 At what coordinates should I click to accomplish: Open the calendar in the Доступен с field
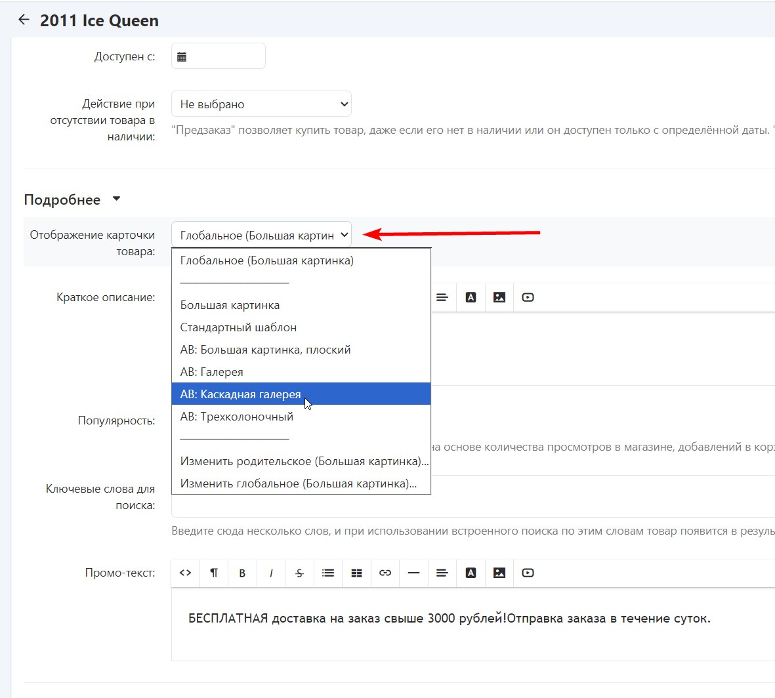[x=182, y=57]
